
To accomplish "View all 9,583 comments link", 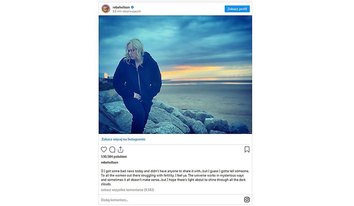I will [127, 190].
